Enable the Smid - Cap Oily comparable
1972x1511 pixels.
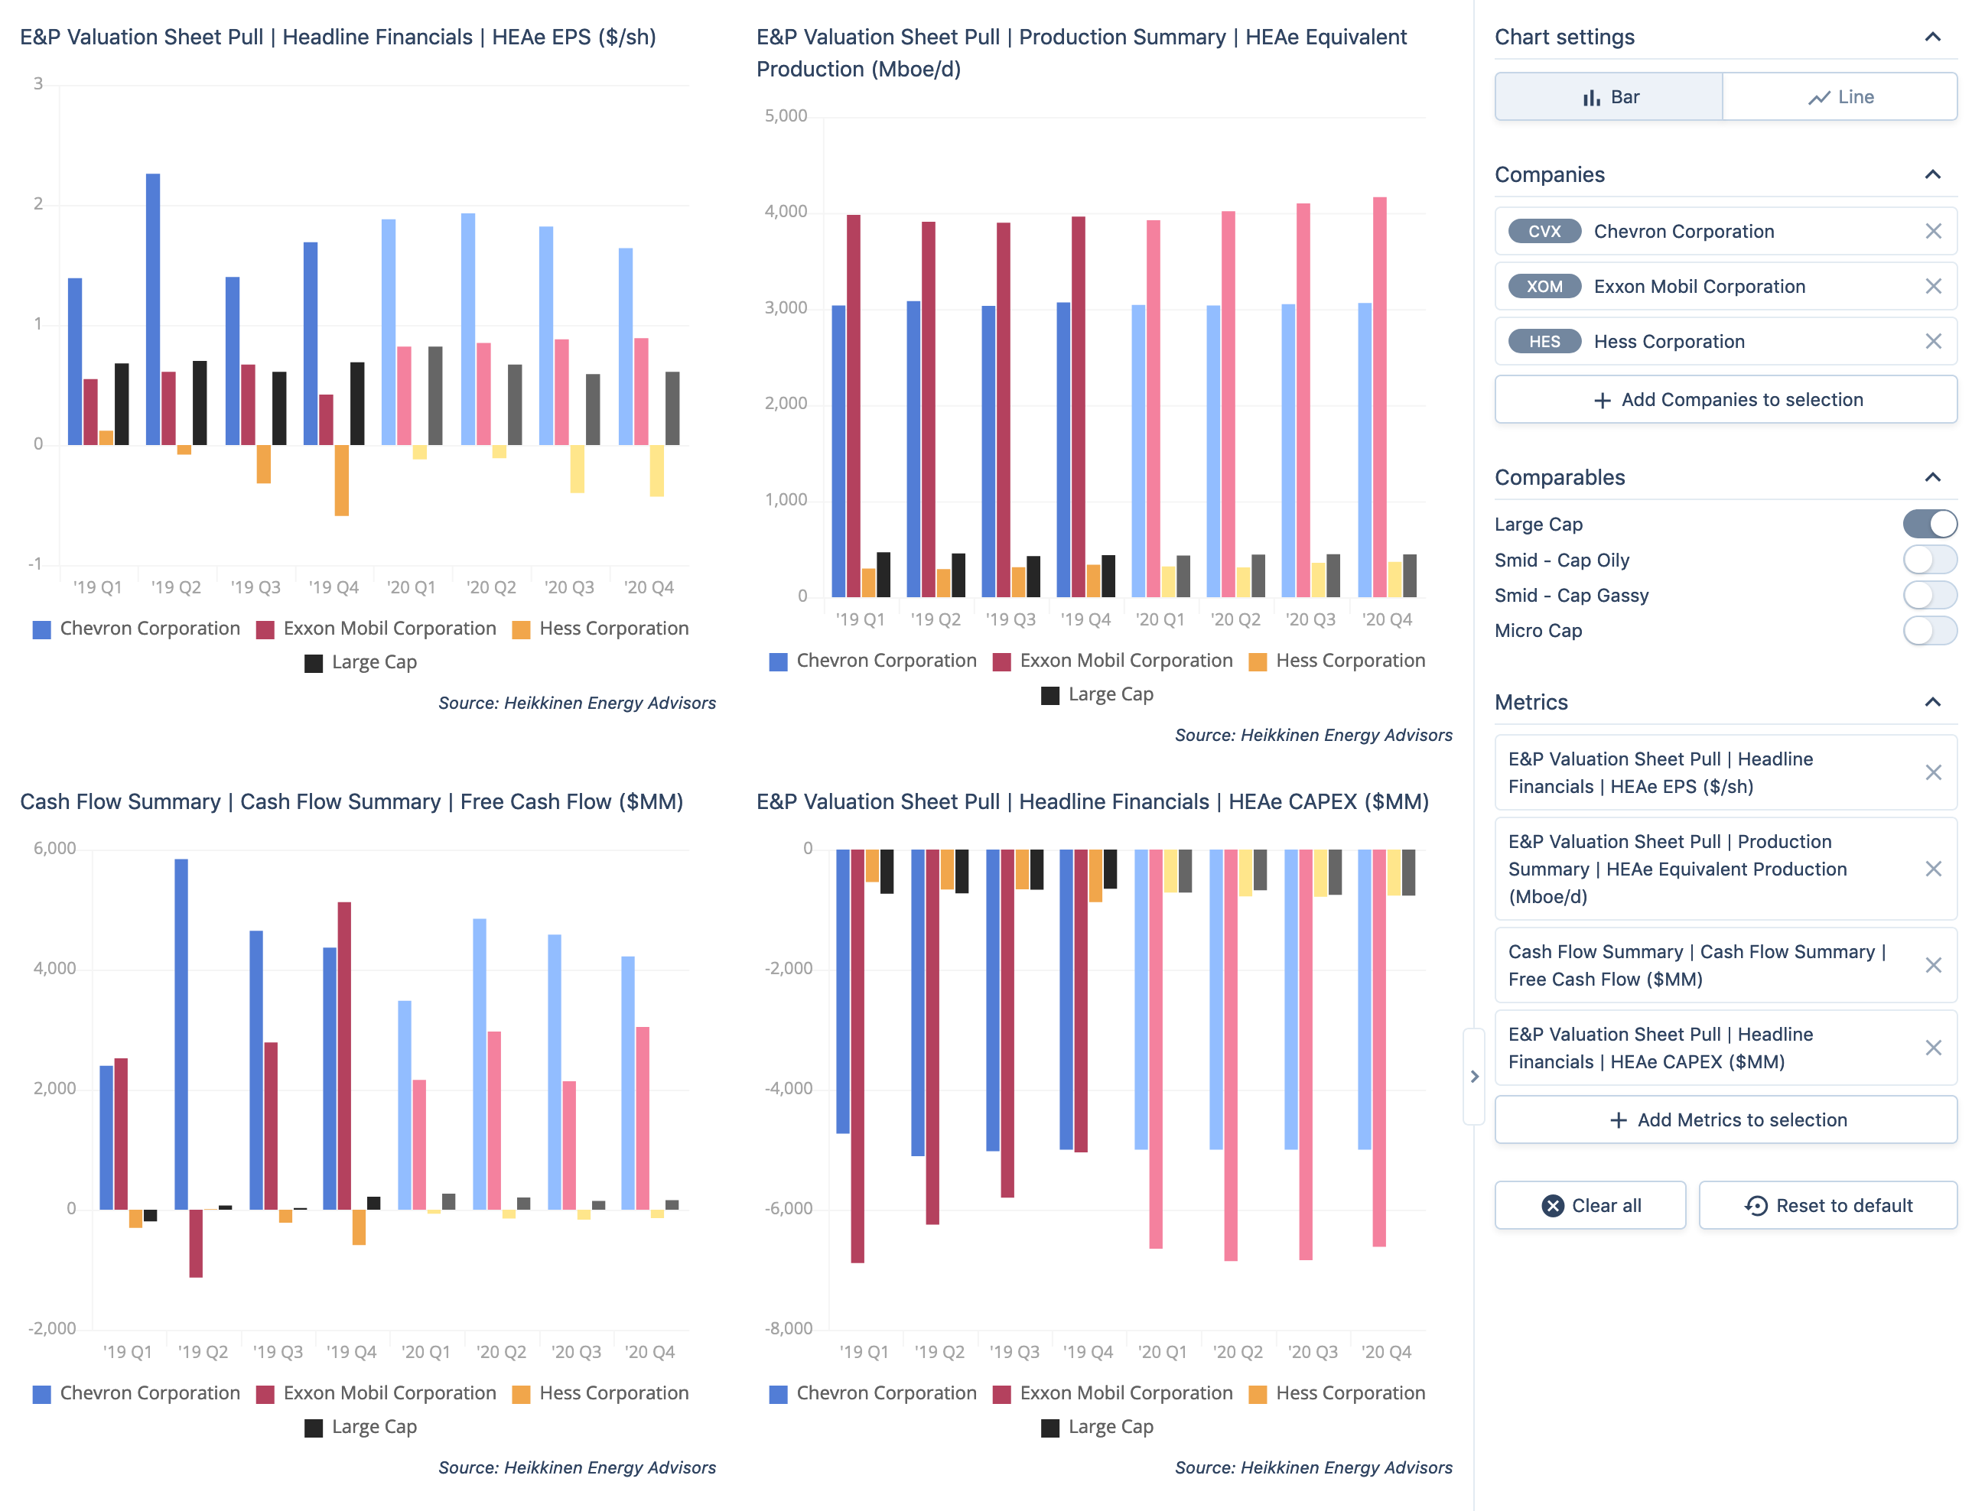(x=1929, y=560)
